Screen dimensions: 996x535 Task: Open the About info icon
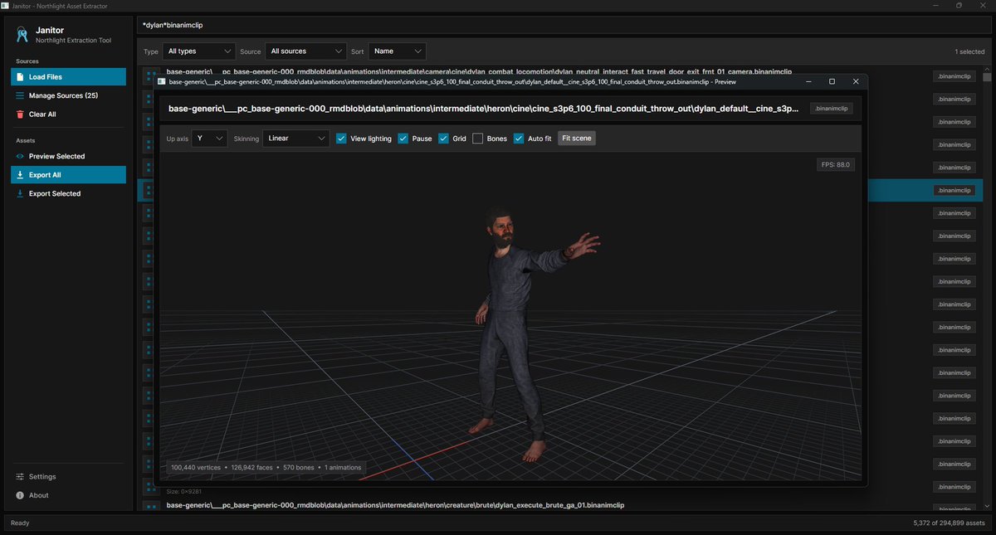click(20, 495)
